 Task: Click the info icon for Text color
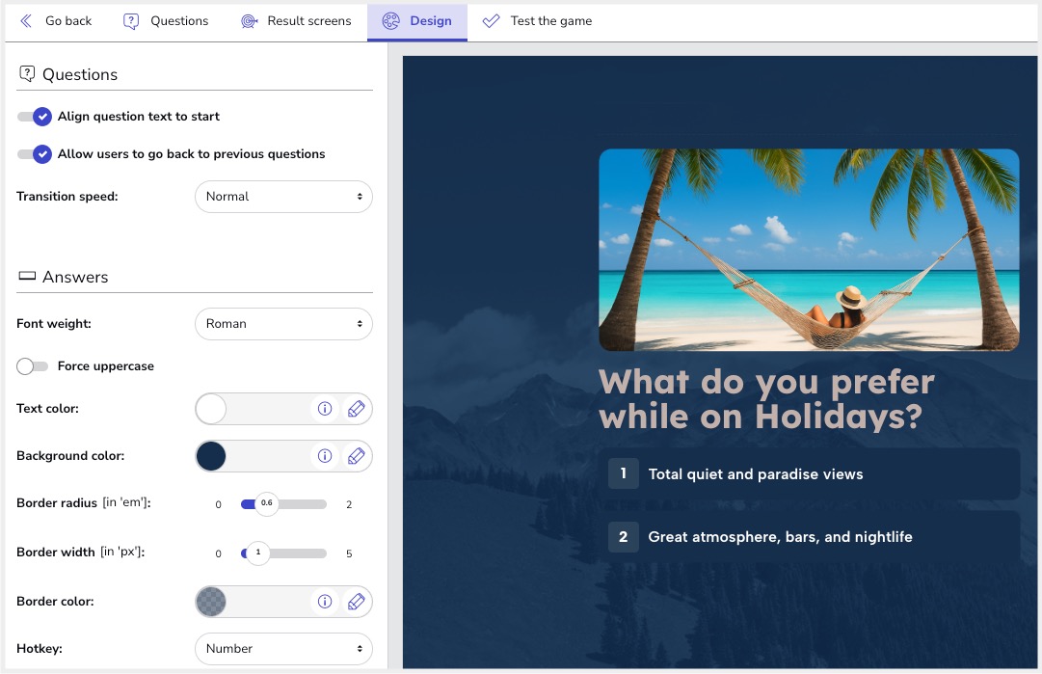(325, 409)
